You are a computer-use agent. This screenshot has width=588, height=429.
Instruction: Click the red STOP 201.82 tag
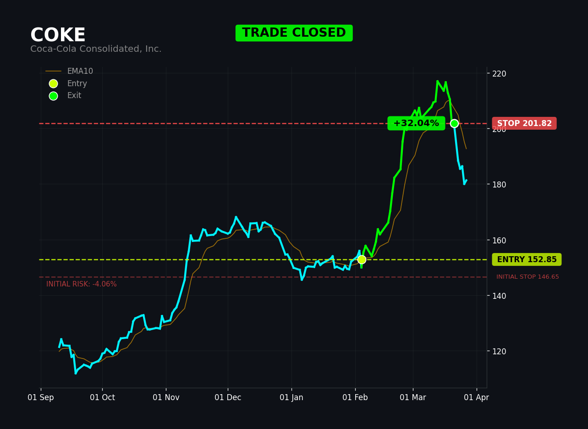point(524,123)
